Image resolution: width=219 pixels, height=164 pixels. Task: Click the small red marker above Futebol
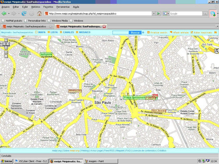click(155, 95)
